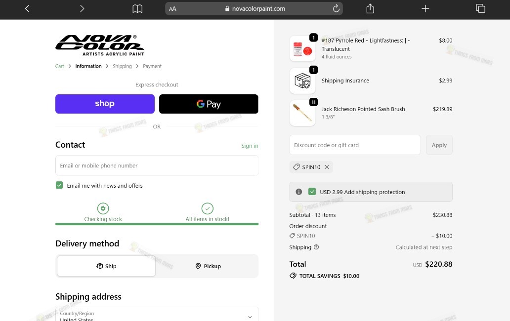This screenshot has width=510, height=321.
Task: Click the Sash Brush product thumbnail
Action: tap(302, 113)
